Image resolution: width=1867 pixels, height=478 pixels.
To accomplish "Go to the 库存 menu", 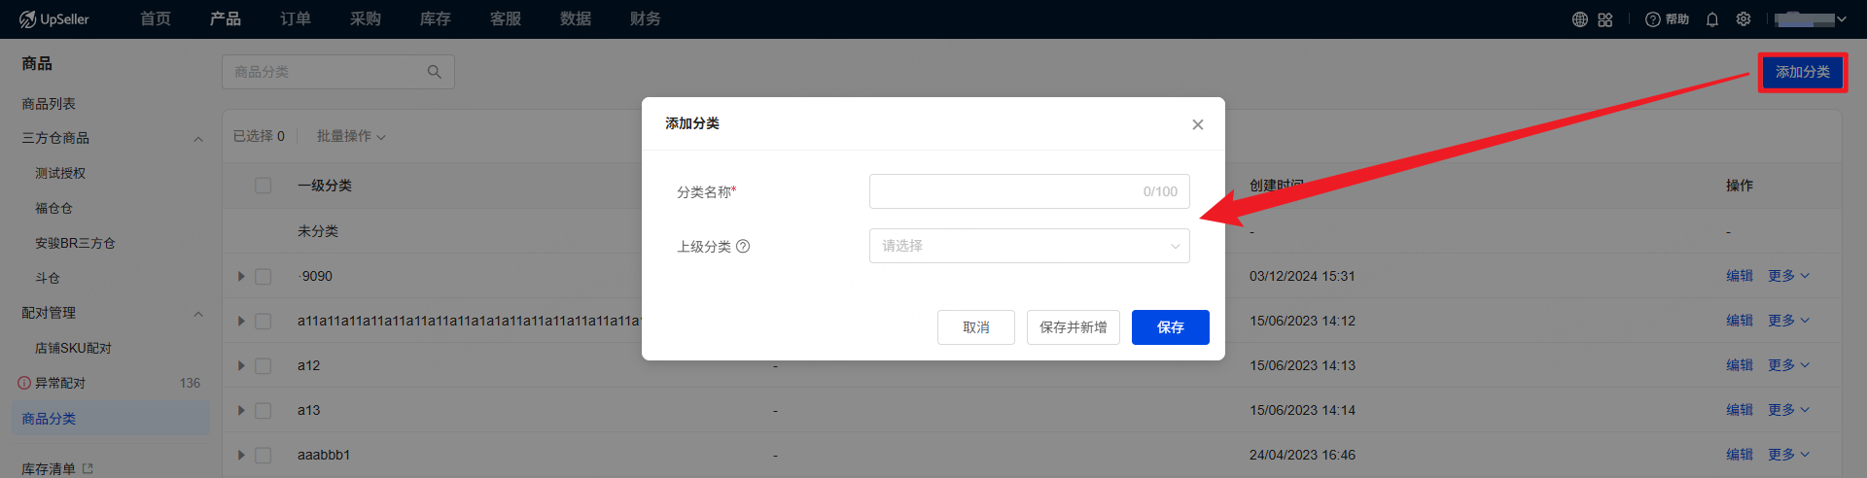I will pos(435,19).
